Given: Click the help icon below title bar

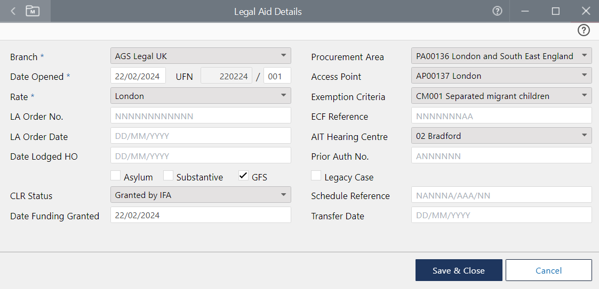Looking at the screenshot, I should pyautogui.click(x=584, y=30).
